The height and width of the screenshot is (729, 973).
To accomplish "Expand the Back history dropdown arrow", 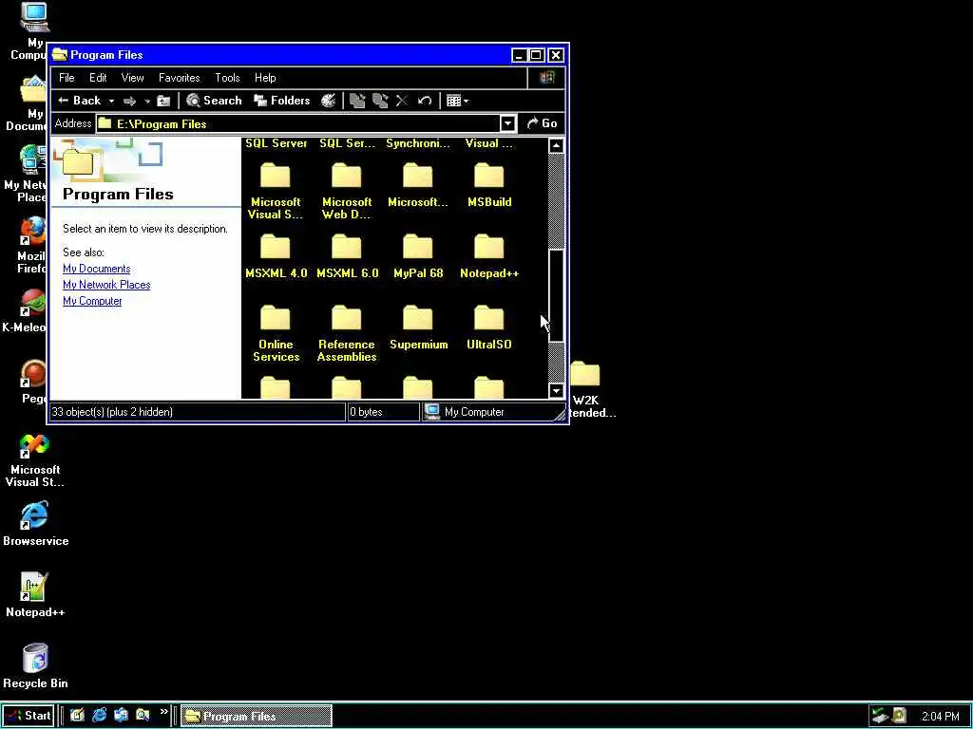I will (x=112, y=101).
